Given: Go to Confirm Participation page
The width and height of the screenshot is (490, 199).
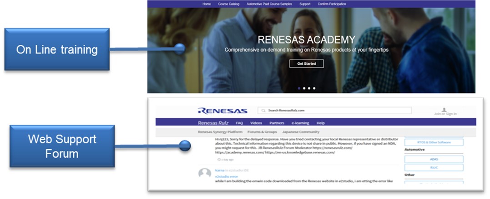Looking at the screenshot, I should tap(332, 4).
